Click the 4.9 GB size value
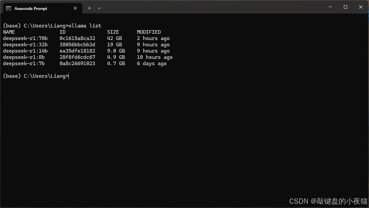Viewport: 369px width, 208px height. coord(116,57)
